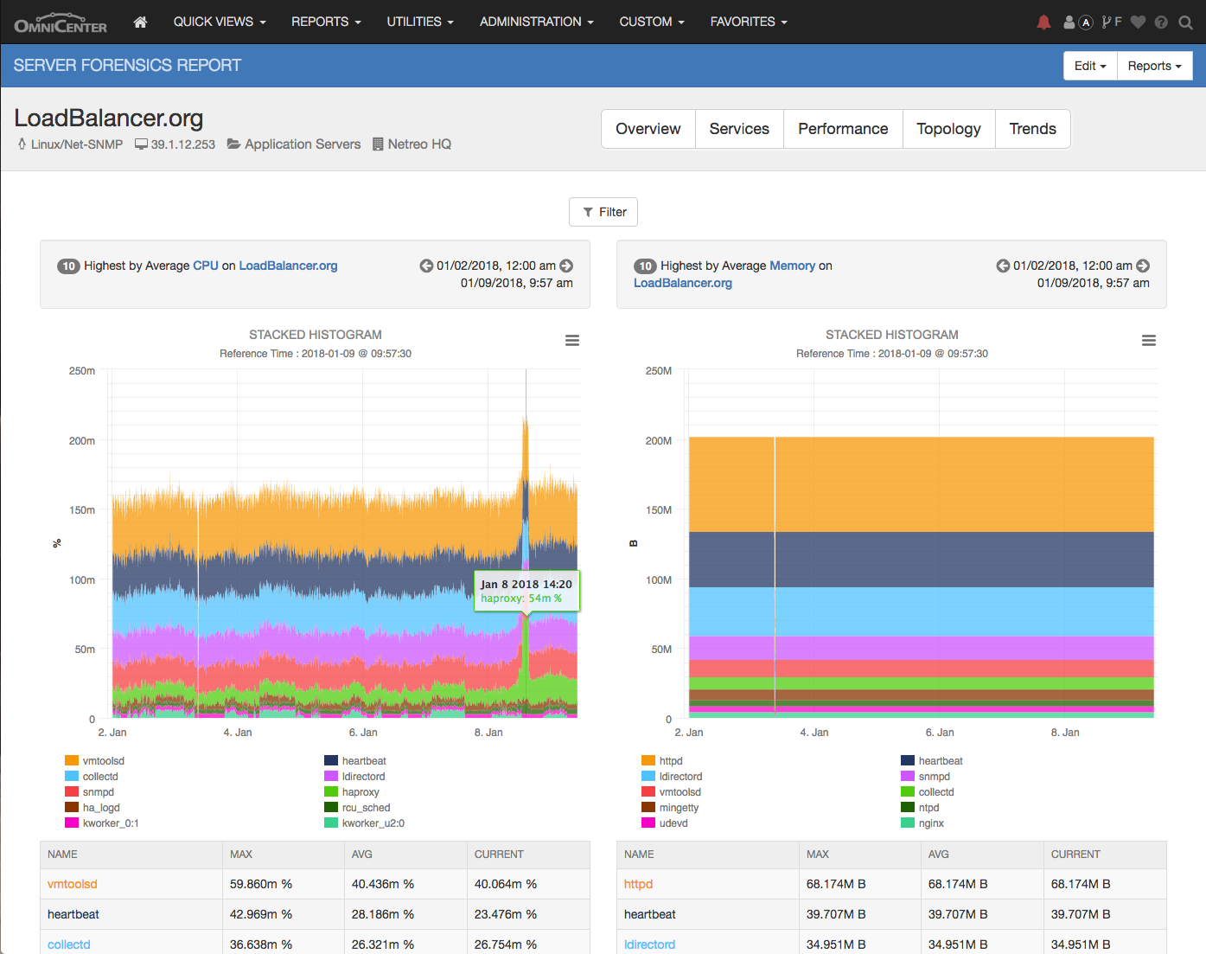Toggle haproxy series in CPU legend
The image size is (1206, 954).
(x=352, y=792)
